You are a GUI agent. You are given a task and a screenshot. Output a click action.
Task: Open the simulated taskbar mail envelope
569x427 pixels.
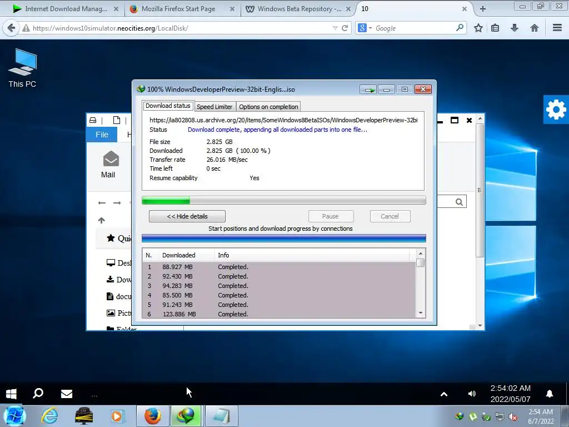point(67,394)
